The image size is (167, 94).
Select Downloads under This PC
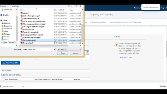8,29
